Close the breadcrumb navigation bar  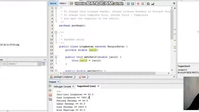coord(174,77)
